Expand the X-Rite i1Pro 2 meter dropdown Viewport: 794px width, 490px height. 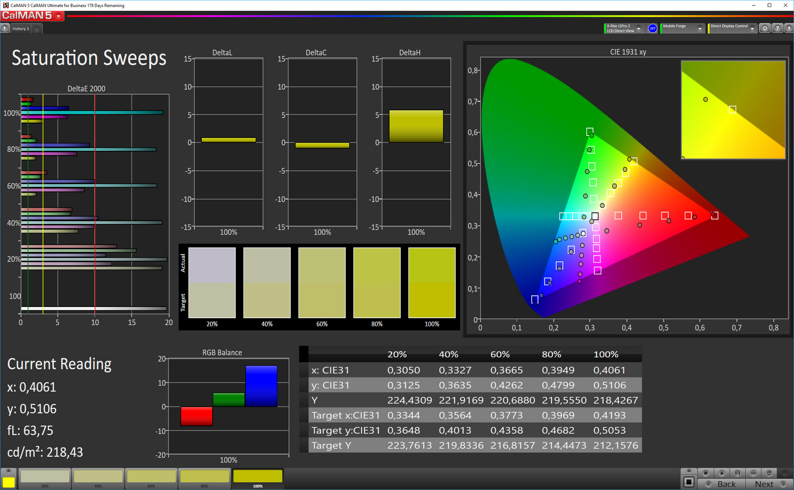click(639, 29)
